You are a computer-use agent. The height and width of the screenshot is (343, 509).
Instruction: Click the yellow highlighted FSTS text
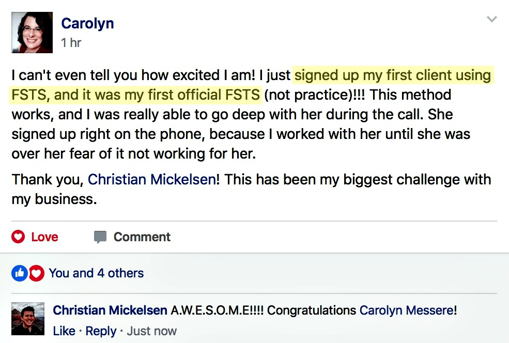135,95
